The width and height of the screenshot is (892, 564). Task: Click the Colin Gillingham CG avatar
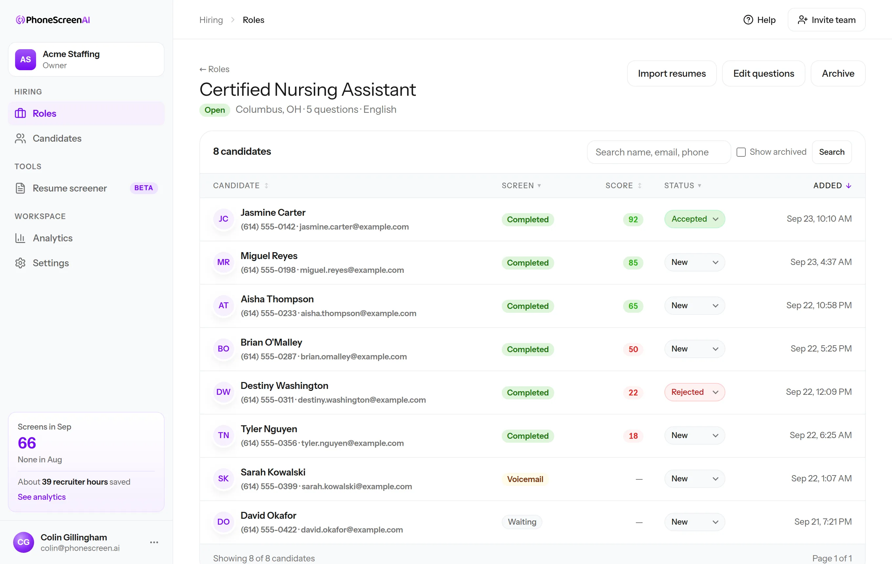[24, 542]
